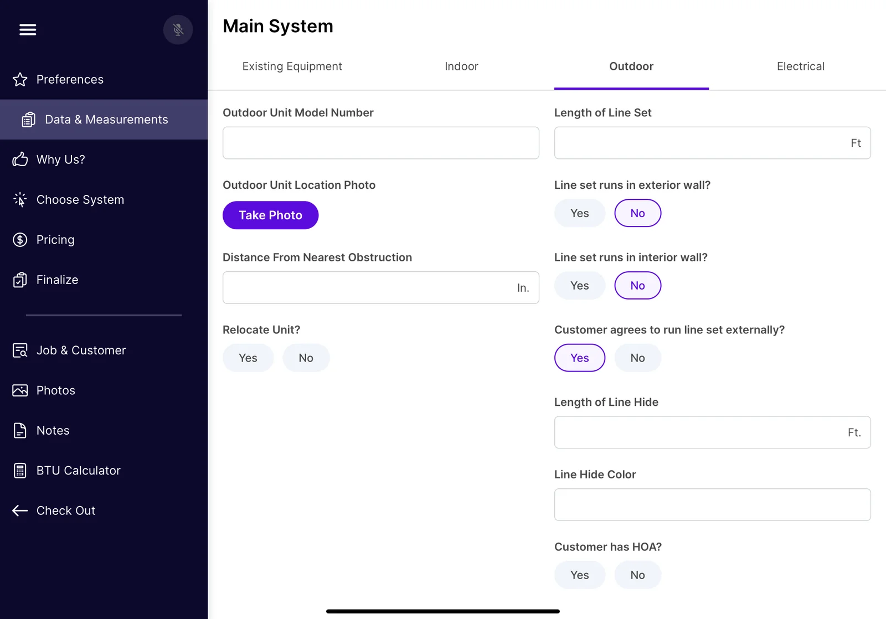The height and width of the screenshot is (619, 886).
Task: Select Yes for line set in interior wall
Action: pos(580,286)
